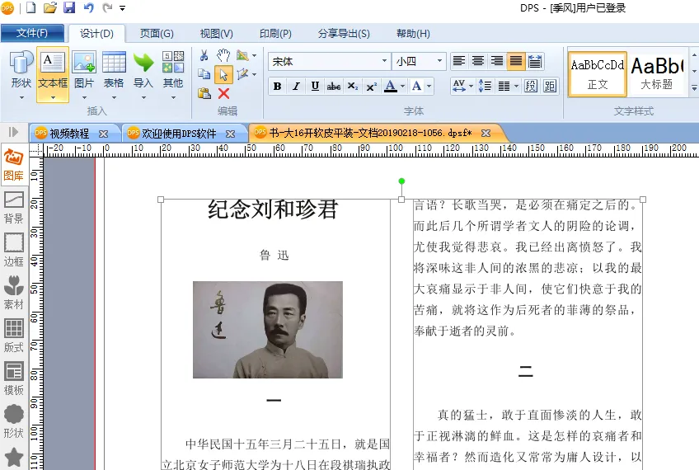Open the 文件(F) file menu button
699x470 pixels.
tap(32, 34)
